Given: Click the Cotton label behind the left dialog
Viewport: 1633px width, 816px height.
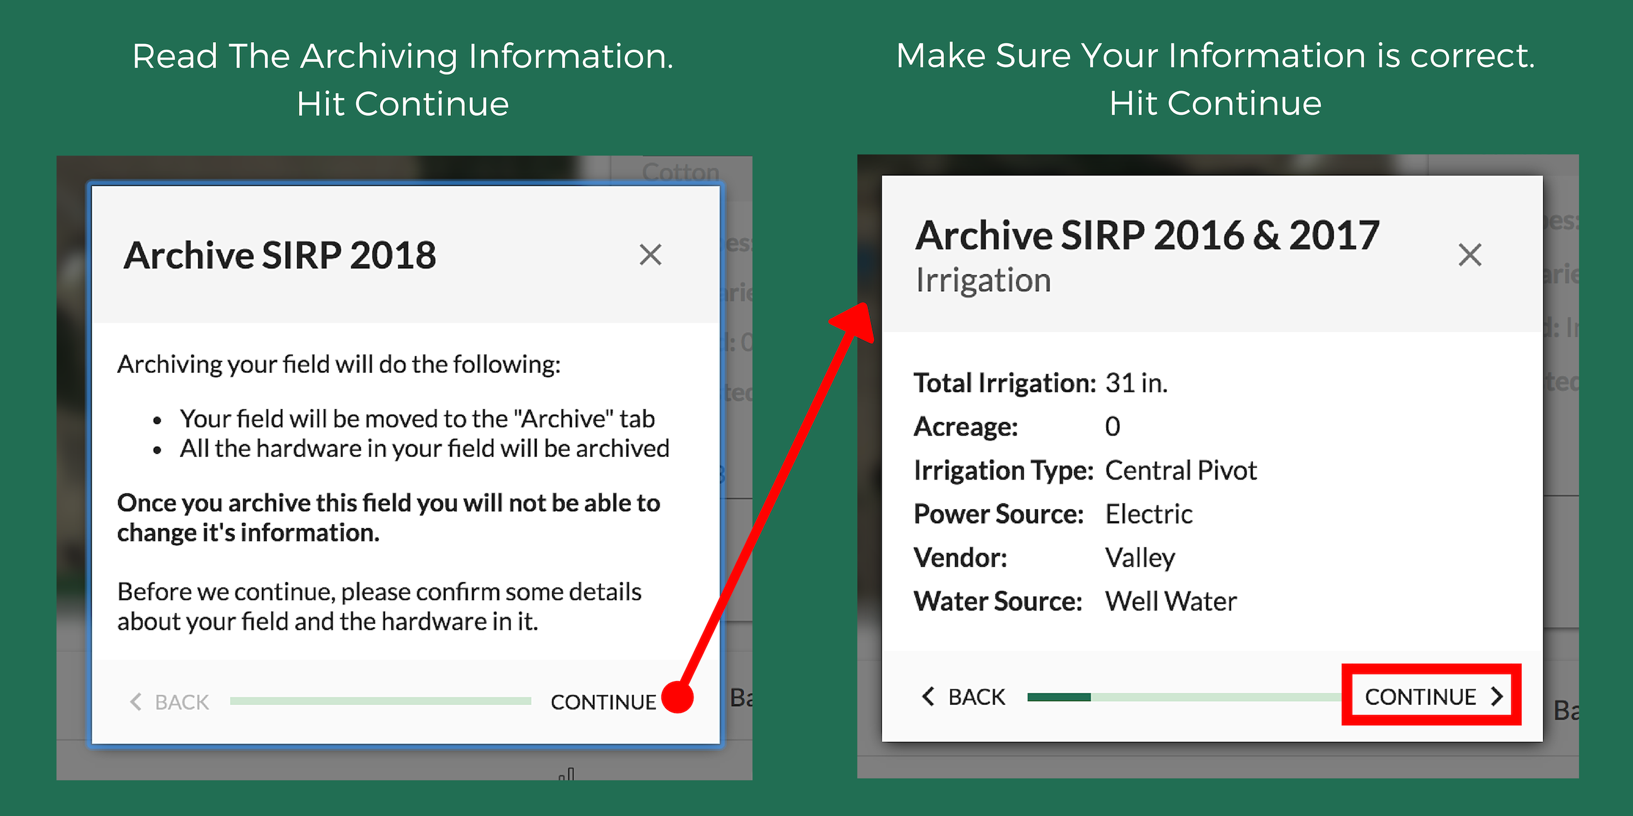Looking at the screenshot, I should [x=680, y=172].
